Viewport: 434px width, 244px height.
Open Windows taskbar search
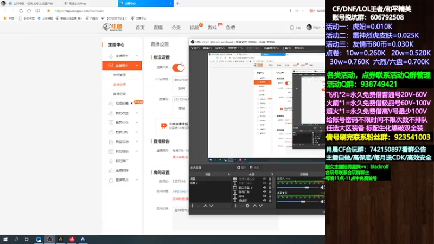(16, 239)
